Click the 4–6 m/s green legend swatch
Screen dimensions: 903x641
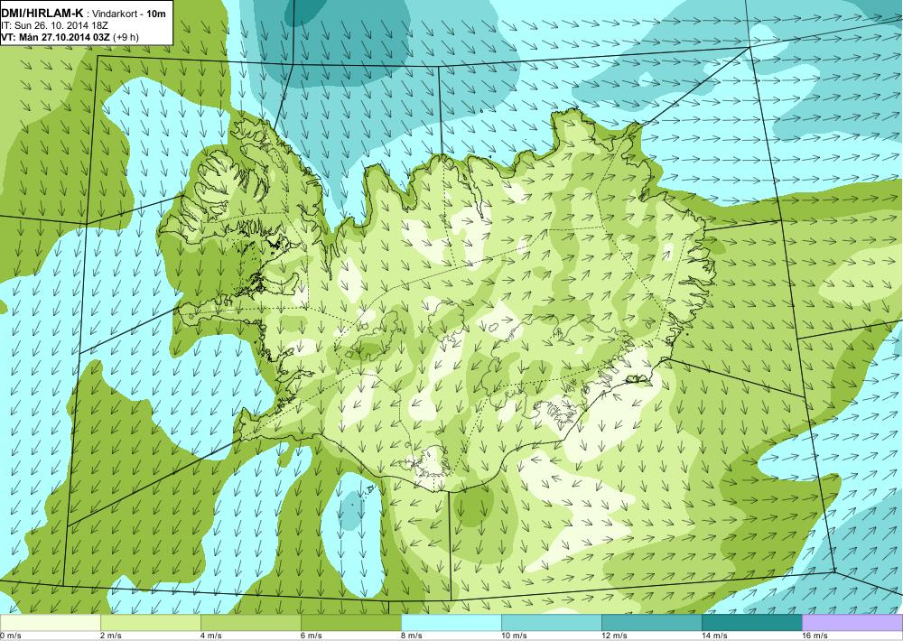(250, 623)
